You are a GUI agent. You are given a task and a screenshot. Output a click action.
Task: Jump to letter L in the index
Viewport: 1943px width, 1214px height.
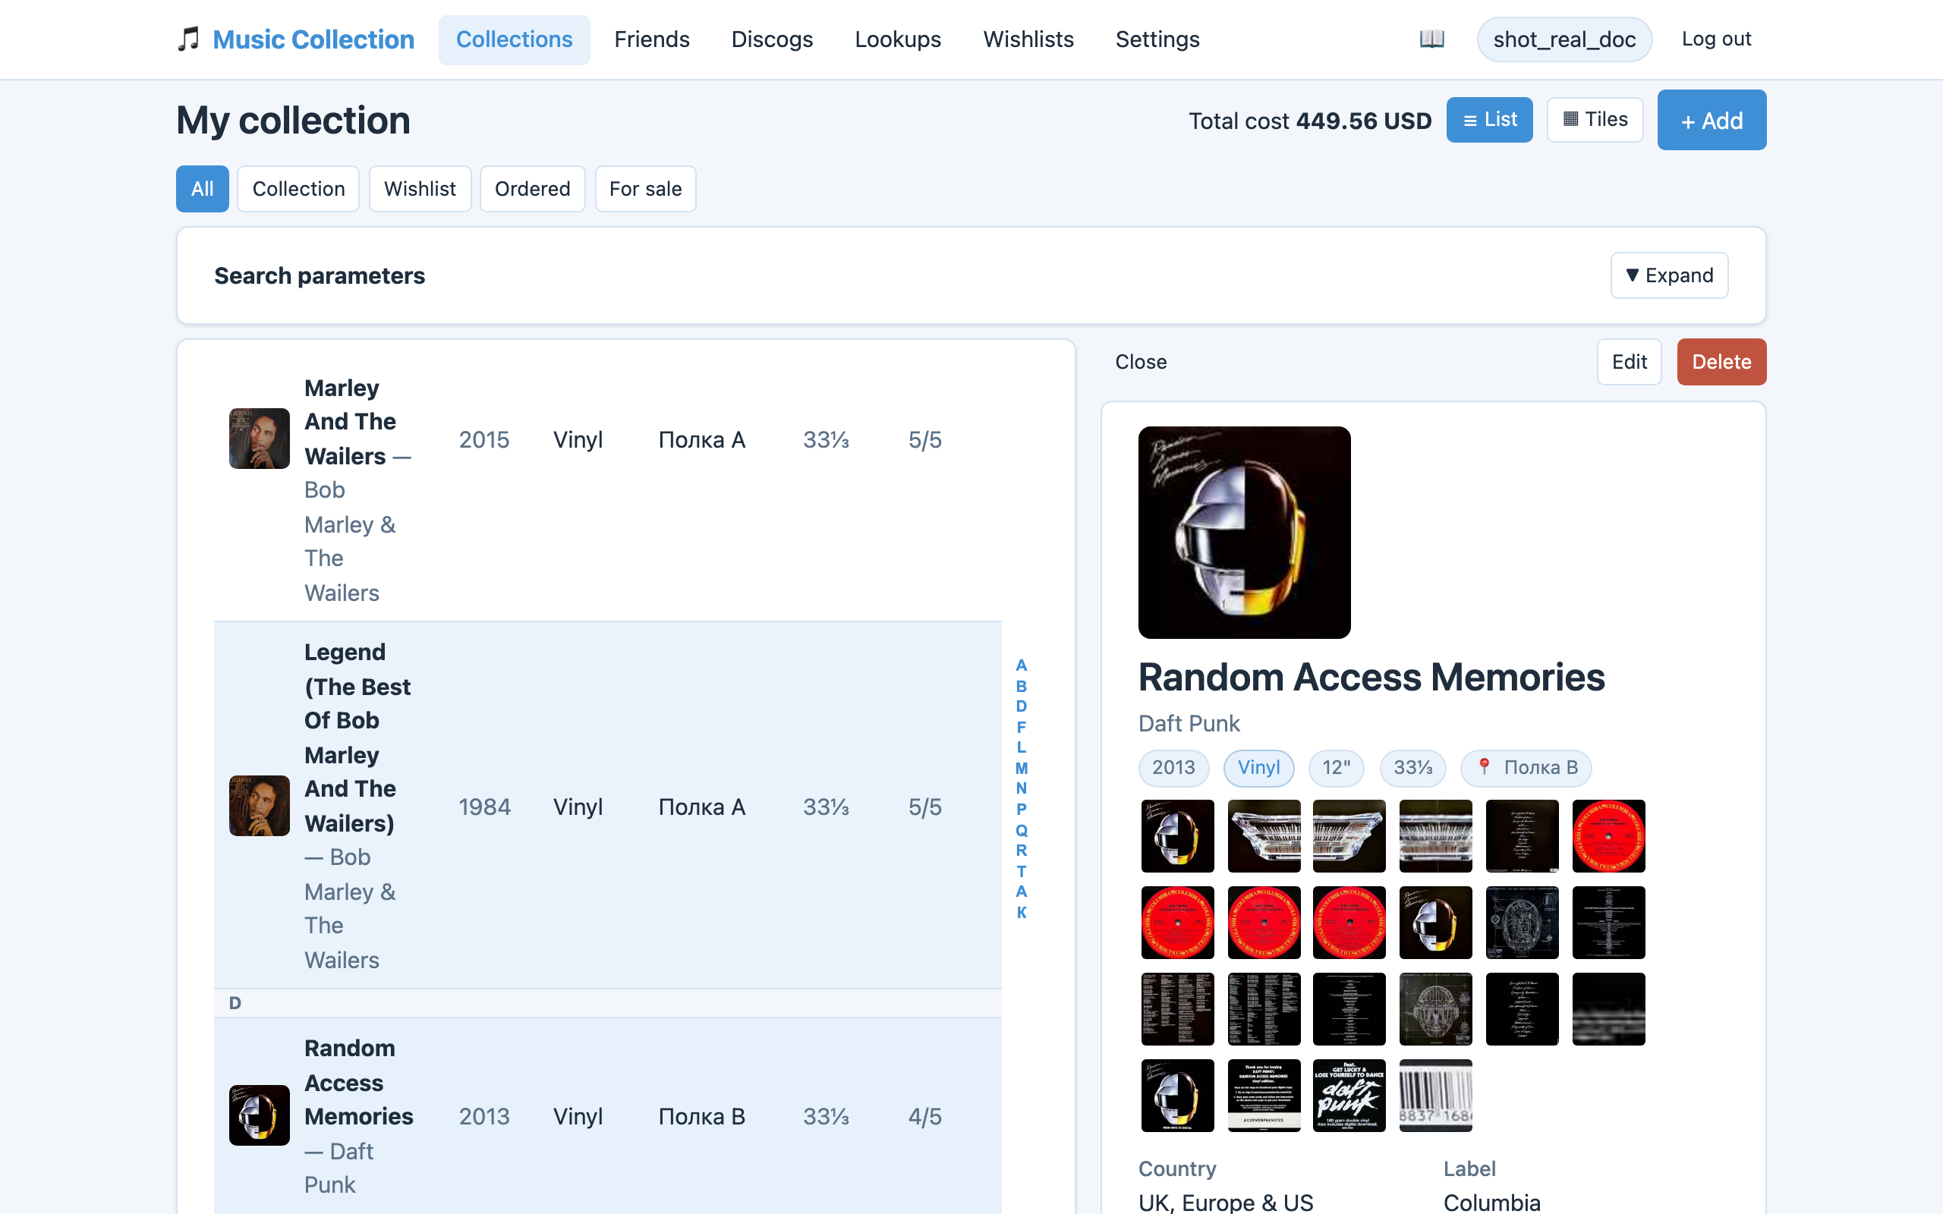tap(1022, 747)
